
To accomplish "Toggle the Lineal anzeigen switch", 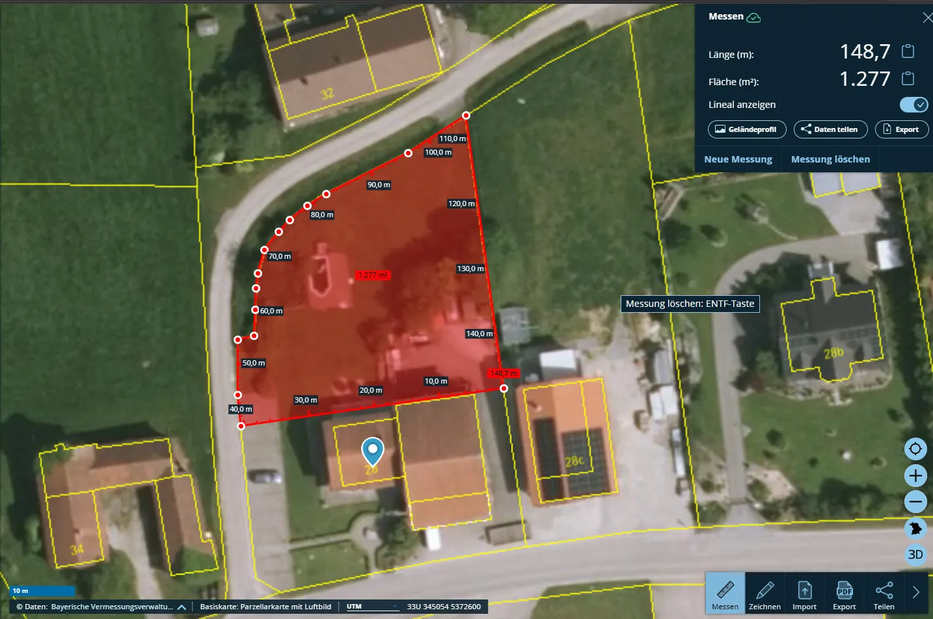I will (914, 105).
